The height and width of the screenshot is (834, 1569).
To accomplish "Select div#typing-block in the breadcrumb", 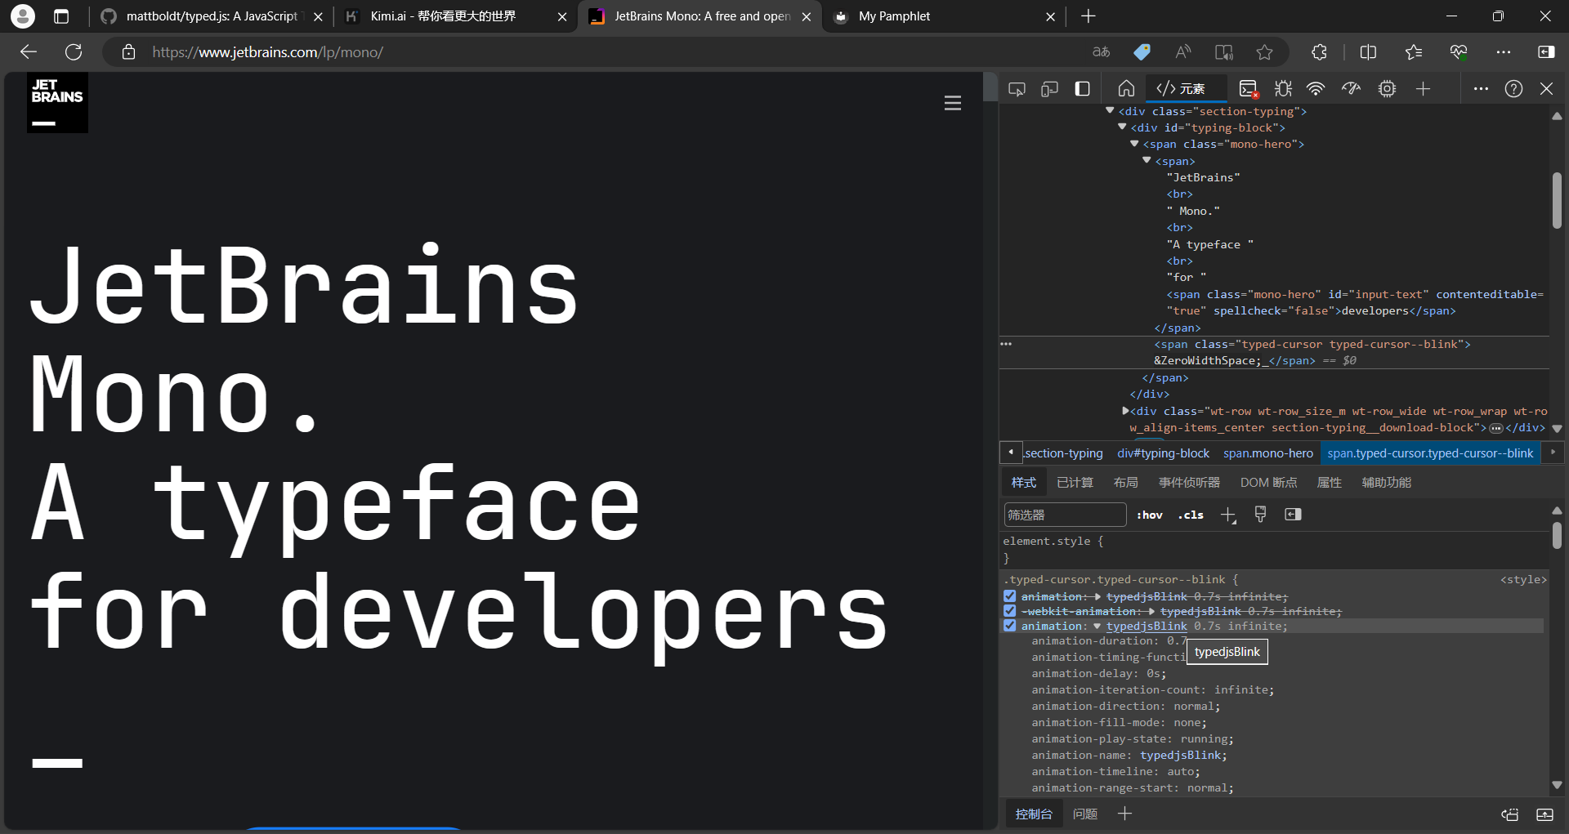I will coord(1163,453).
